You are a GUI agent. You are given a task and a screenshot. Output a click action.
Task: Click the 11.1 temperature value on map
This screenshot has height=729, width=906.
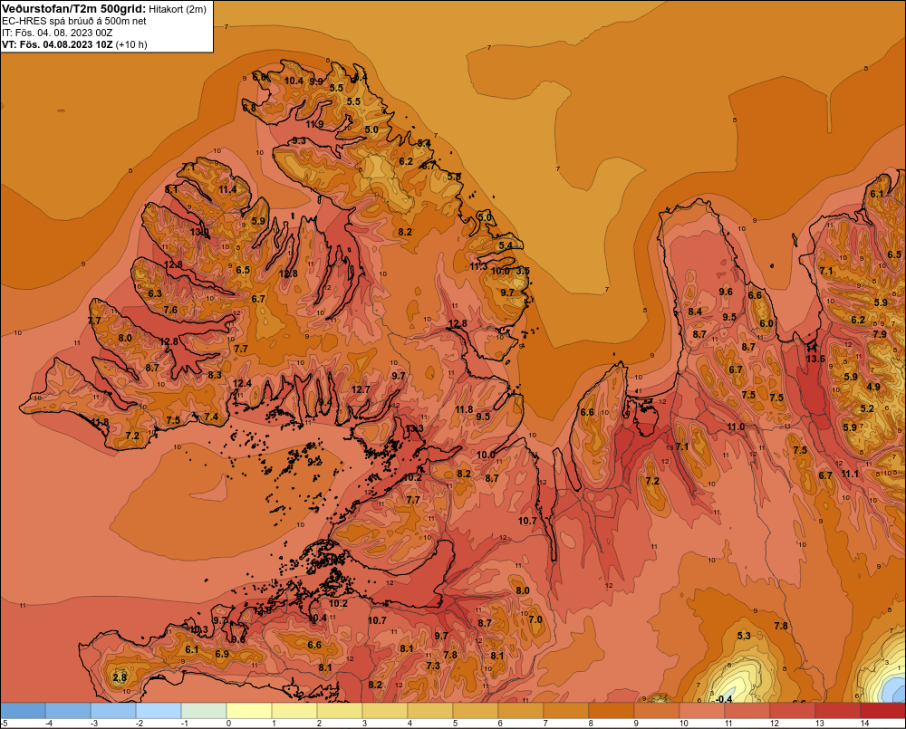850,474
